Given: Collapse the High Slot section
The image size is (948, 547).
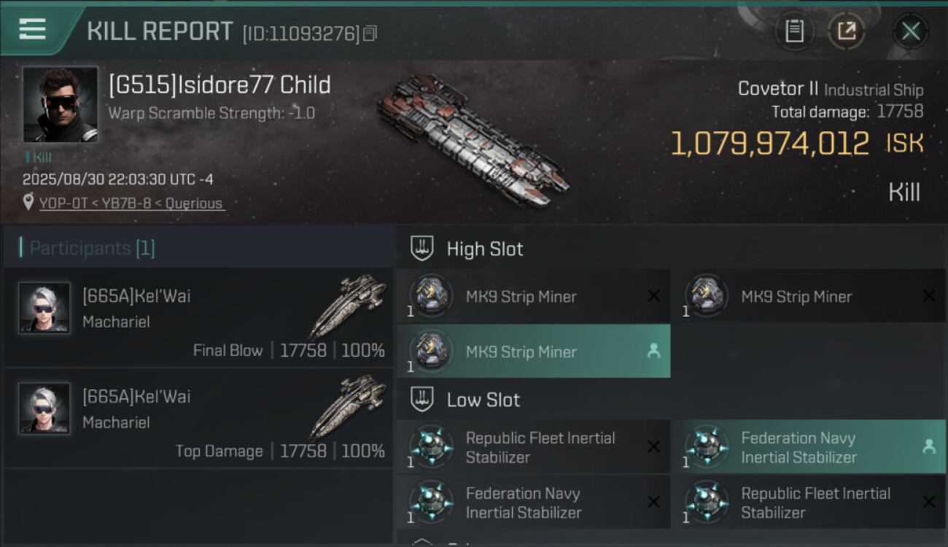Looking at the screenshot, I should (423, 249).
